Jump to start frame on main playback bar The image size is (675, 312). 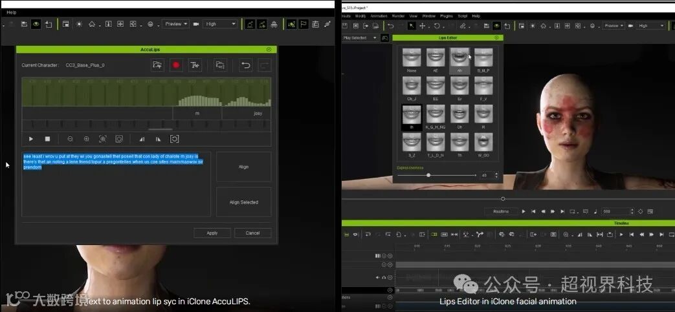tap(533, 211)
